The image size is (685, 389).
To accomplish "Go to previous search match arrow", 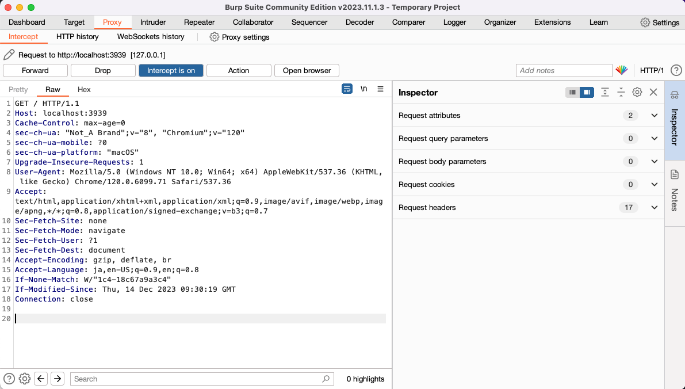I will coord(41,379).
